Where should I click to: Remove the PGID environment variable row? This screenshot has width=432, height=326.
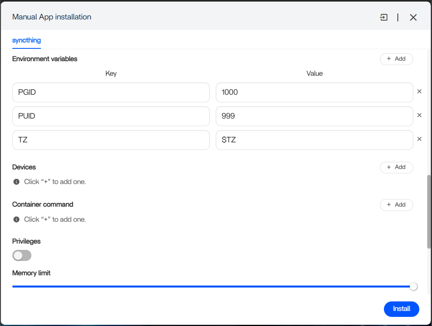419,91
